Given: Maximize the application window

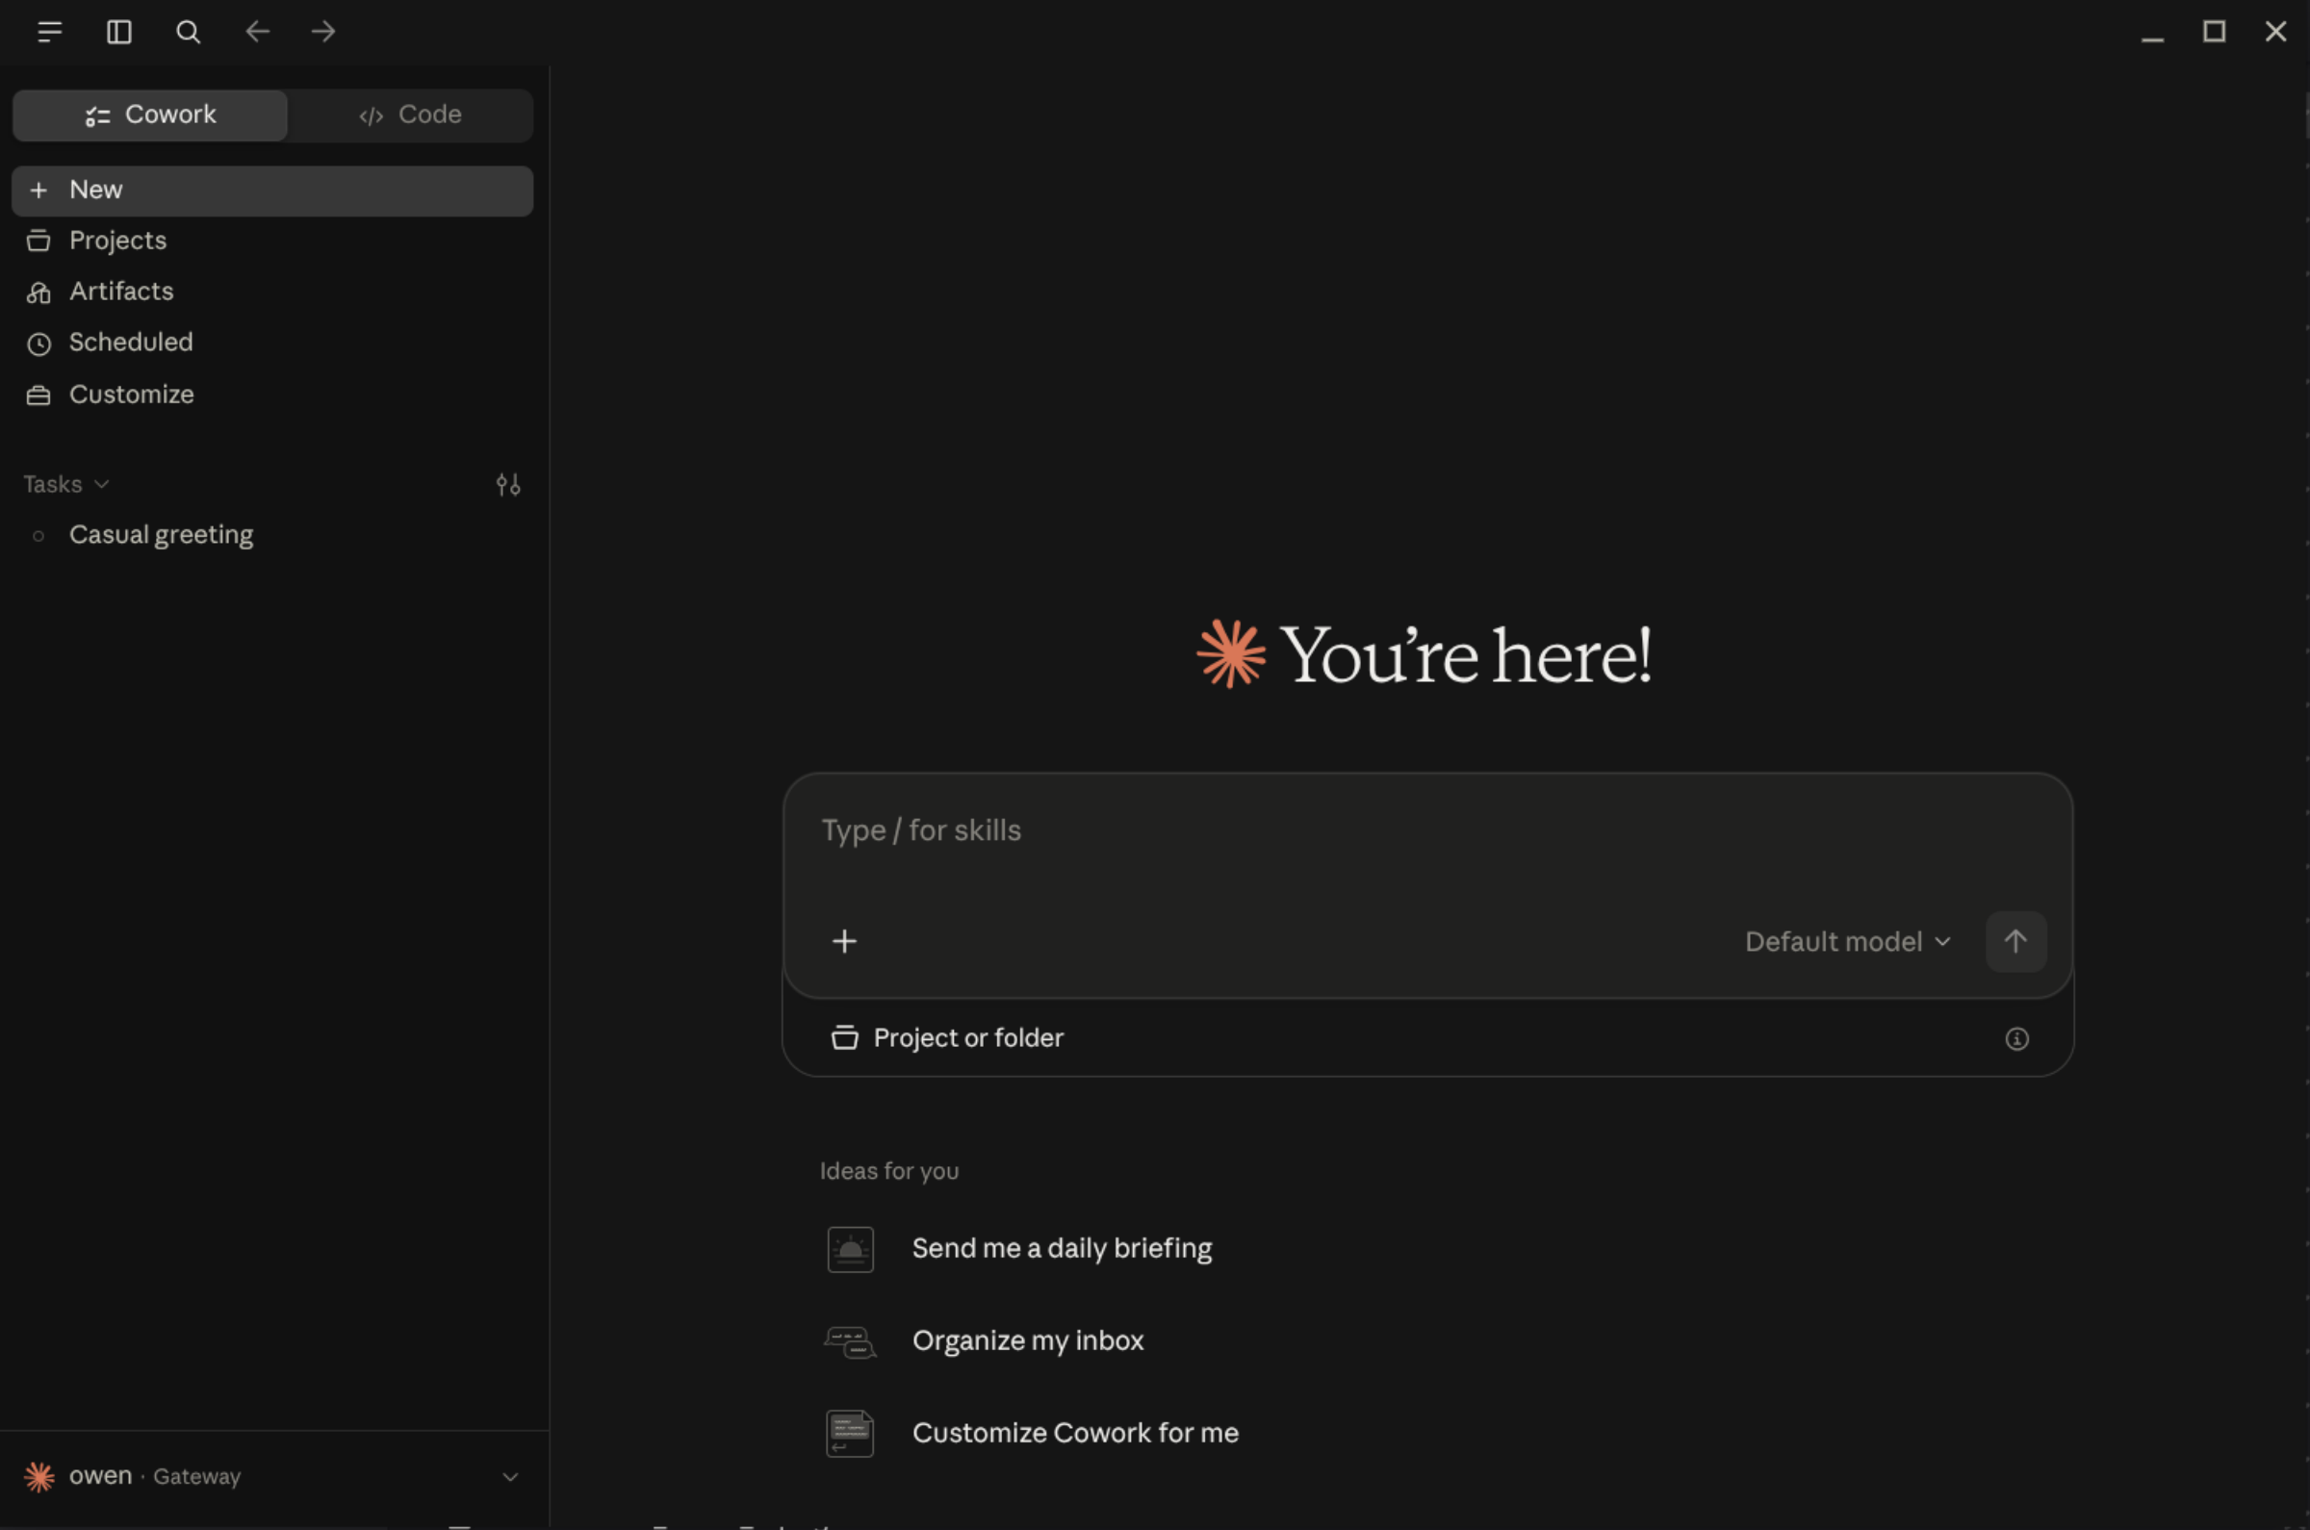Looking at the screenshot, I should [2215, 32].
